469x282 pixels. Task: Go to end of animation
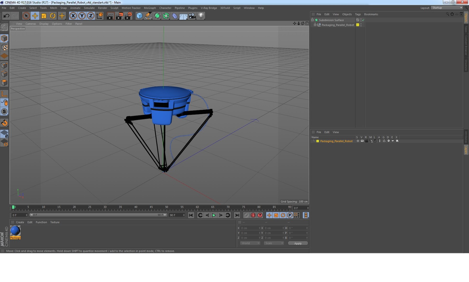tap(237, 215)
